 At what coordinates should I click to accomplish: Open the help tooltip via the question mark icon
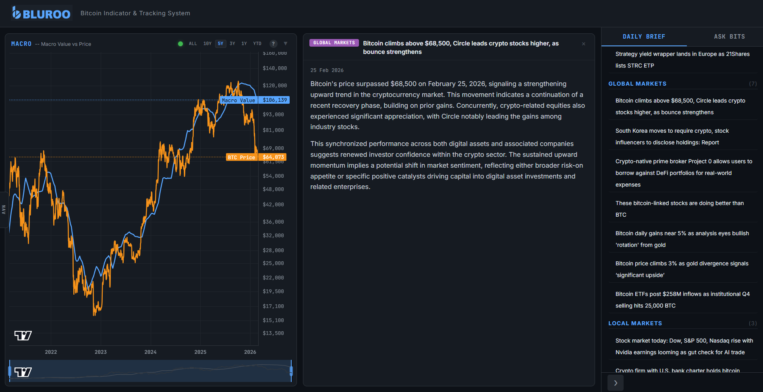coord(273,43)
